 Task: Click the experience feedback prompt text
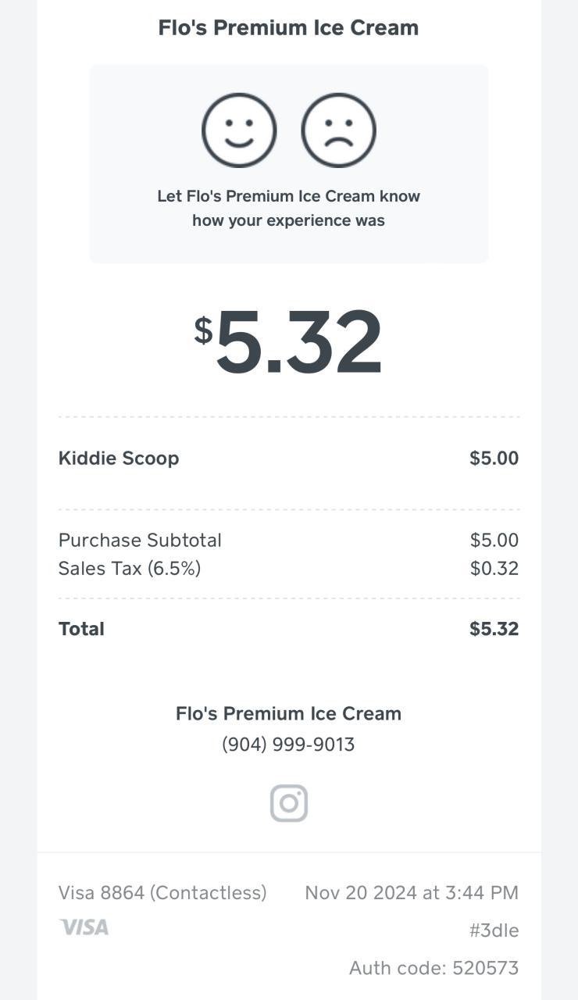pos(288,208)
